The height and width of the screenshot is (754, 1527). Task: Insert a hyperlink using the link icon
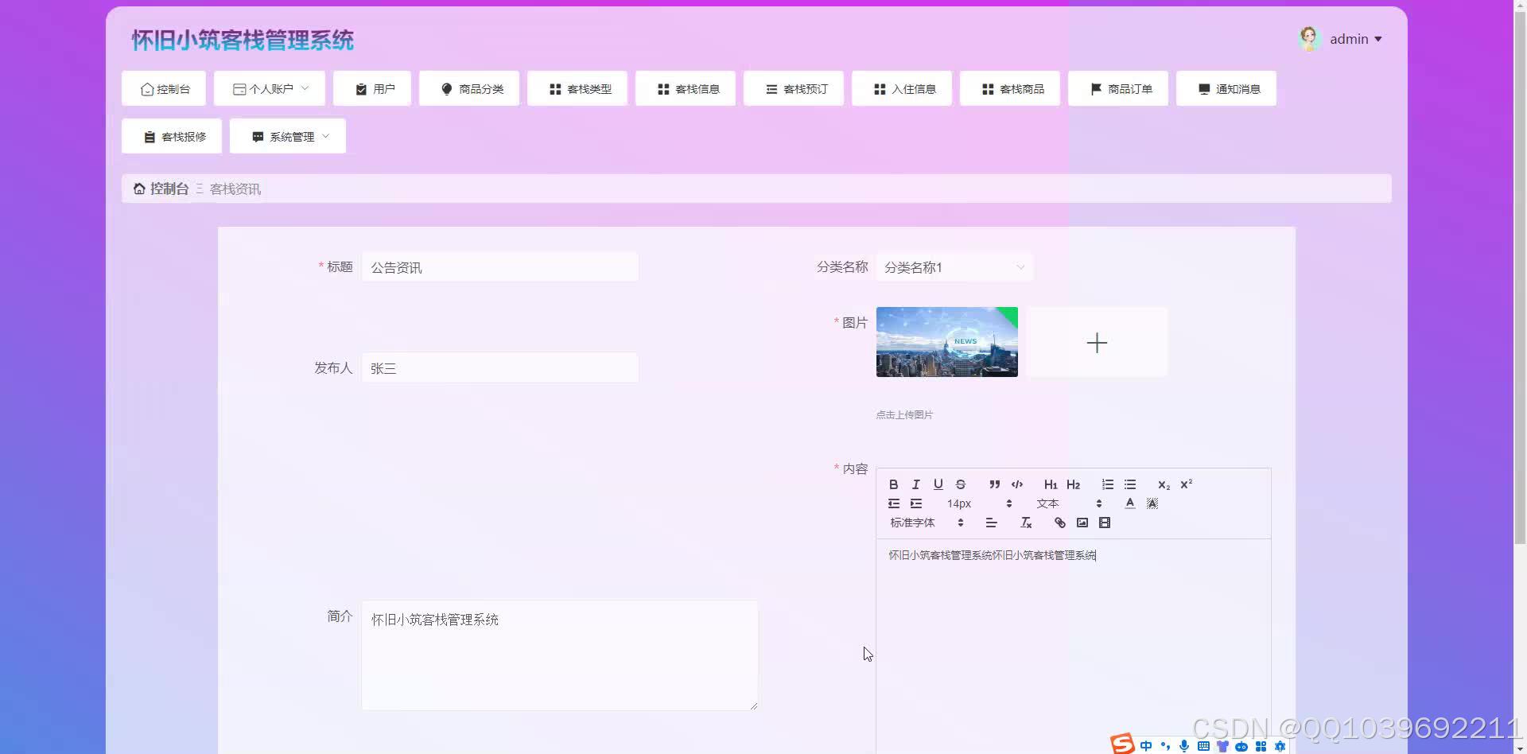tap(1059, 523)
